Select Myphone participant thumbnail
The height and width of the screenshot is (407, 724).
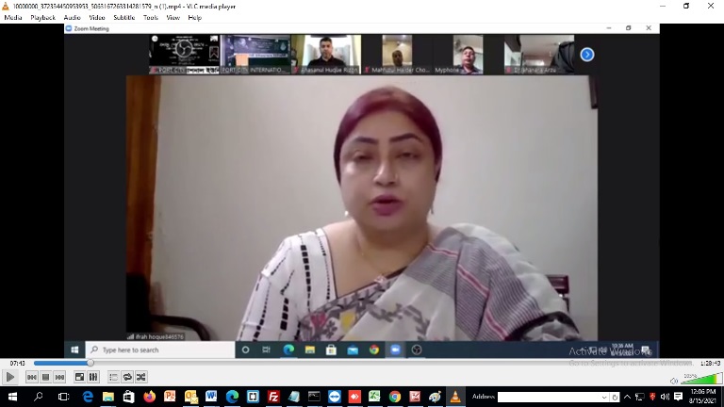pos(468,55)
